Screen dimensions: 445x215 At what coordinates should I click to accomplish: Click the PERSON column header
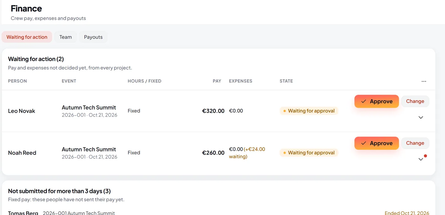pos(17,81)
